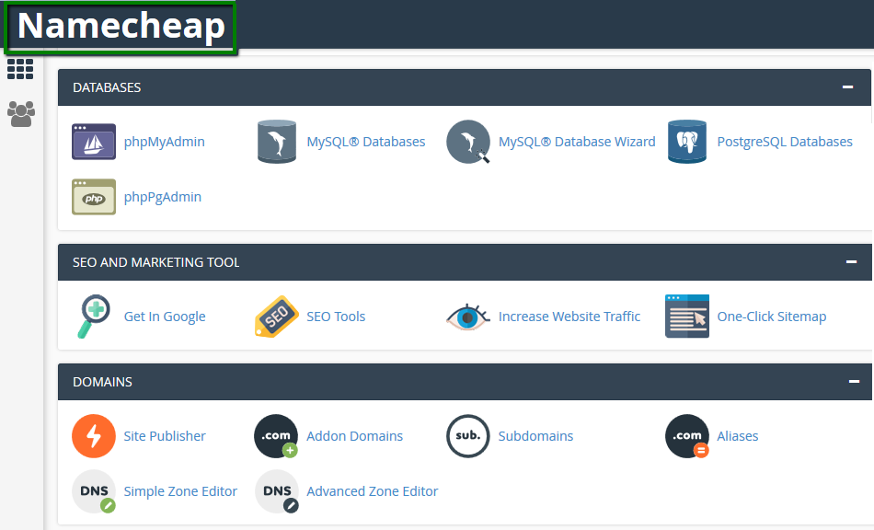Click the DOMAINS section header title

point(102,382)
